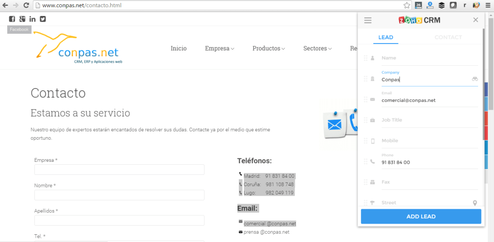Click the Fax field
Viewport: 494px width, 242px height.
tap(429, 182)
